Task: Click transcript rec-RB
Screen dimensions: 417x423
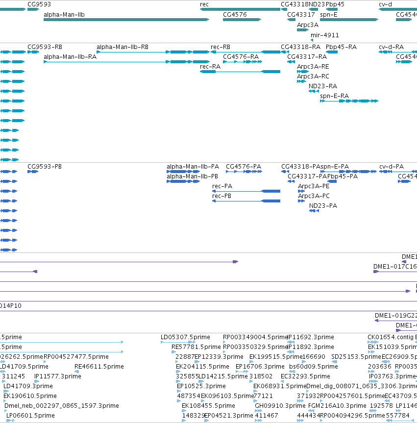Action: click(245, 52)
